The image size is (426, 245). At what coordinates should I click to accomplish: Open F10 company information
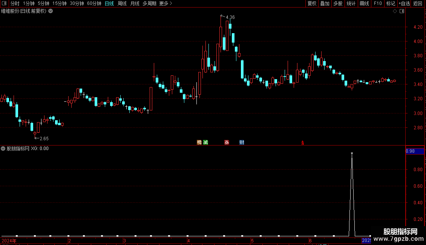[378, 3]
